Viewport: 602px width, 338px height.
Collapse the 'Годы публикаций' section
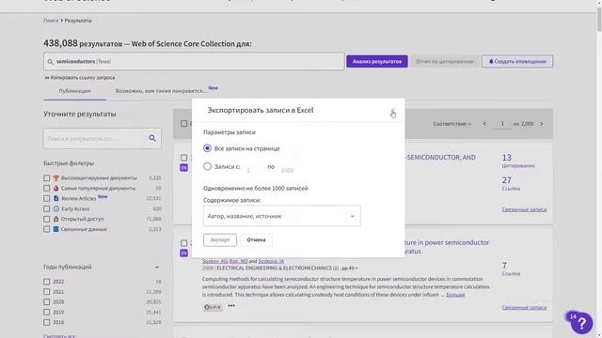pos(157,267)
